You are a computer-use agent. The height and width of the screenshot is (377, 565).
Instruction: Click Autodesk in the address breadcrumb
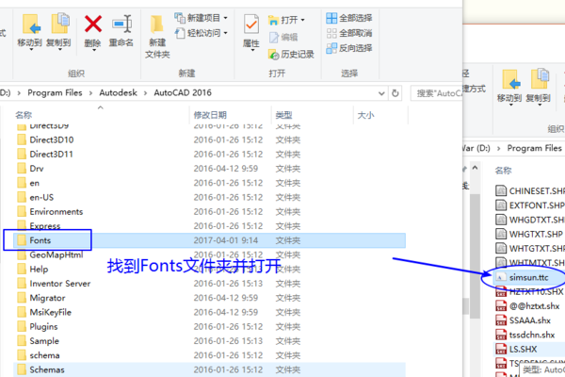(119, 92)
